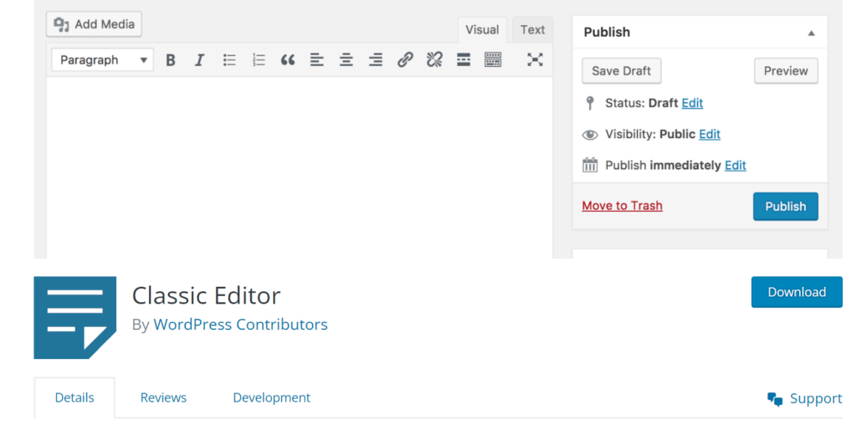The height and width of the screenshot is (425, 857).
Task: Switch to the Text editor tab
Action: 532,30
